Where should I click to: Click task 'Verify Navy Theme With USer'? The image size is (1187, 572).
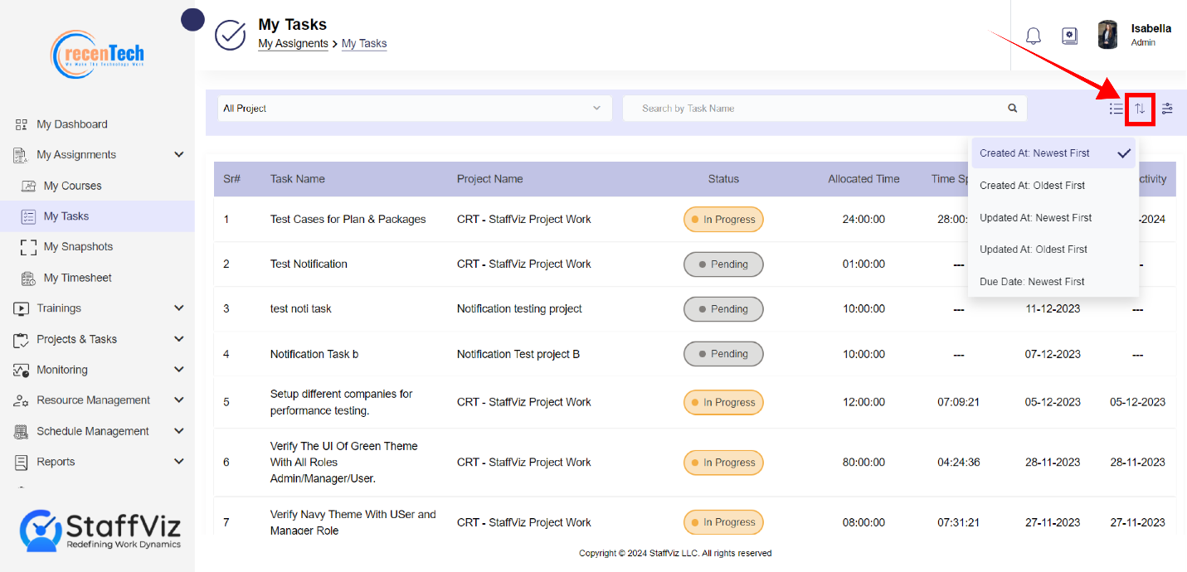click(353, 522)
